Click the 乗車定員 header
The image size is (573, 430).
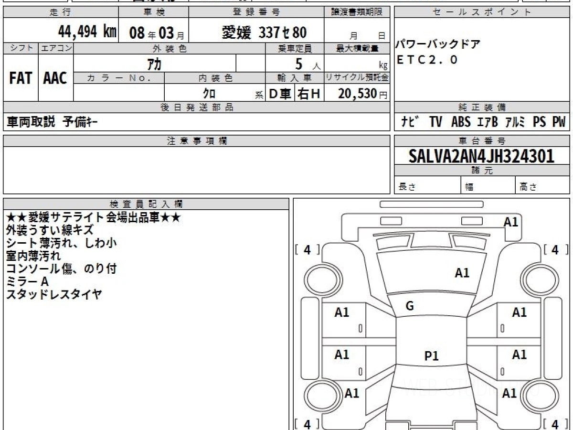pyautogui.click(x=295, y=48)
